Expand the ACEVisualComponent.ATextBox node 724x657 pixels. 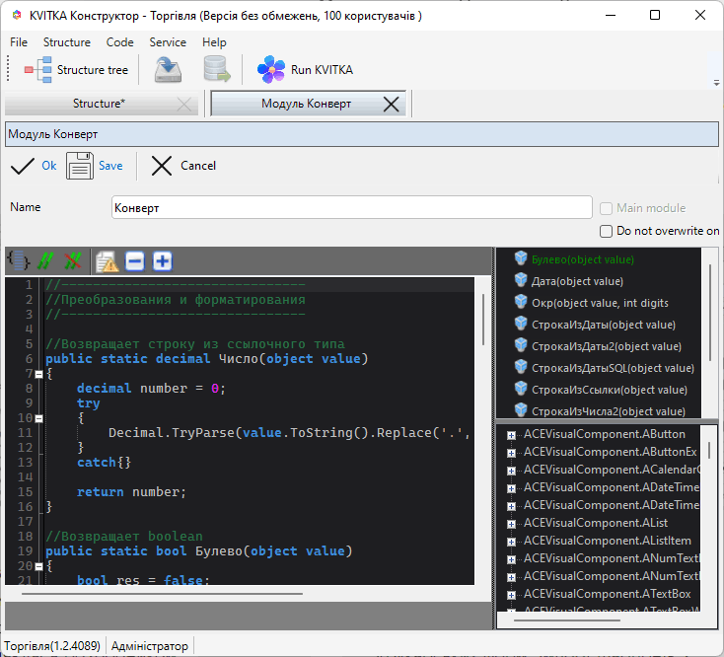coord(511,595)
